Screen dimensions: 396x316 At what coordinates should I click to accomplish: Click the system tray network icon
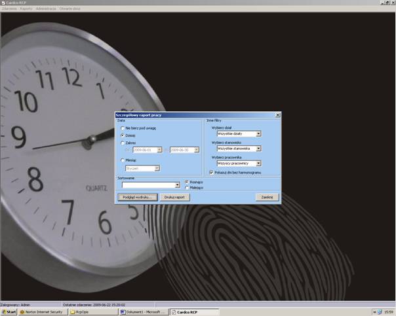[x=380, y=312]
